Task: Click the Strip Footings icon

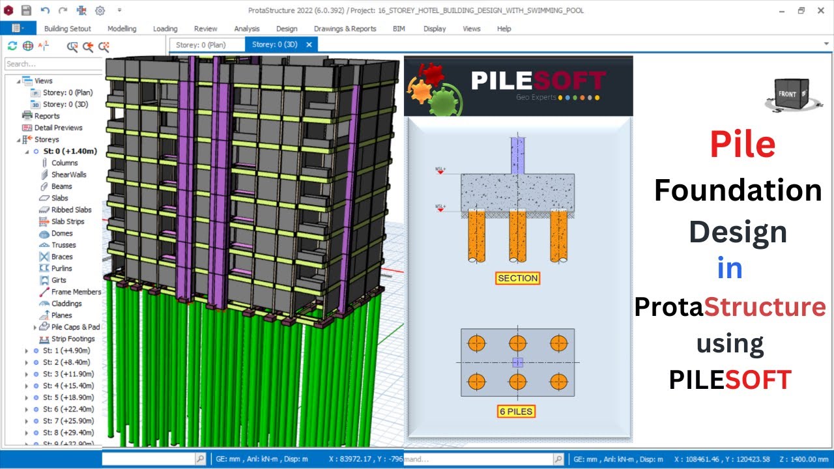Action: 44,339
